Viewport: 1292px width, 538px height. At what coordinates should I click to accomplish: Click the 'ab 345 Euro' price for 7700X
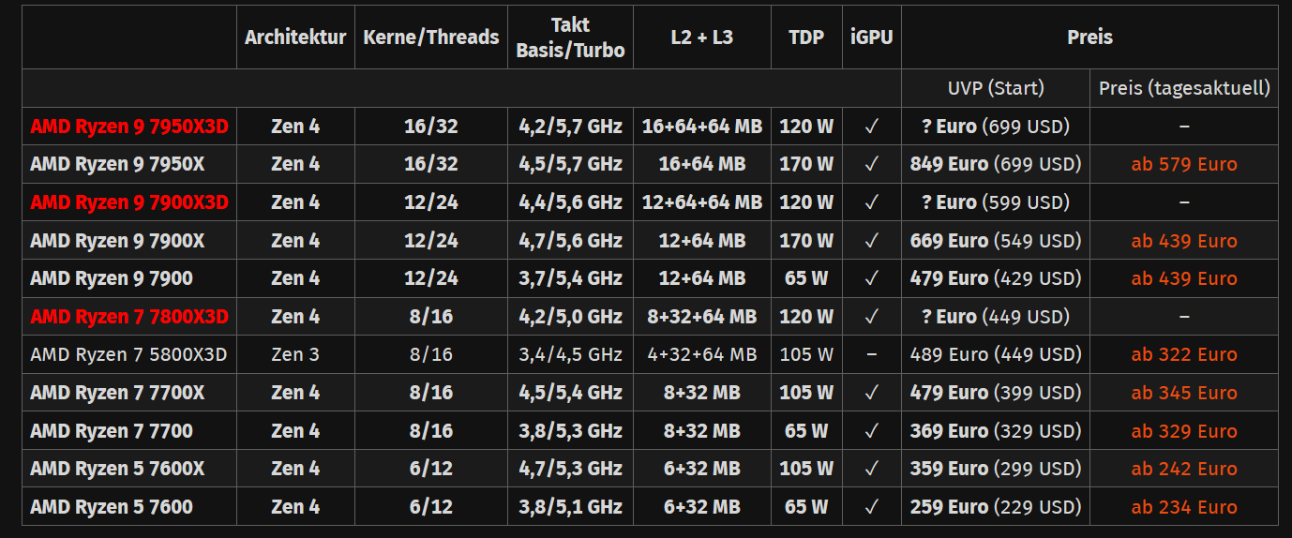1184,393
